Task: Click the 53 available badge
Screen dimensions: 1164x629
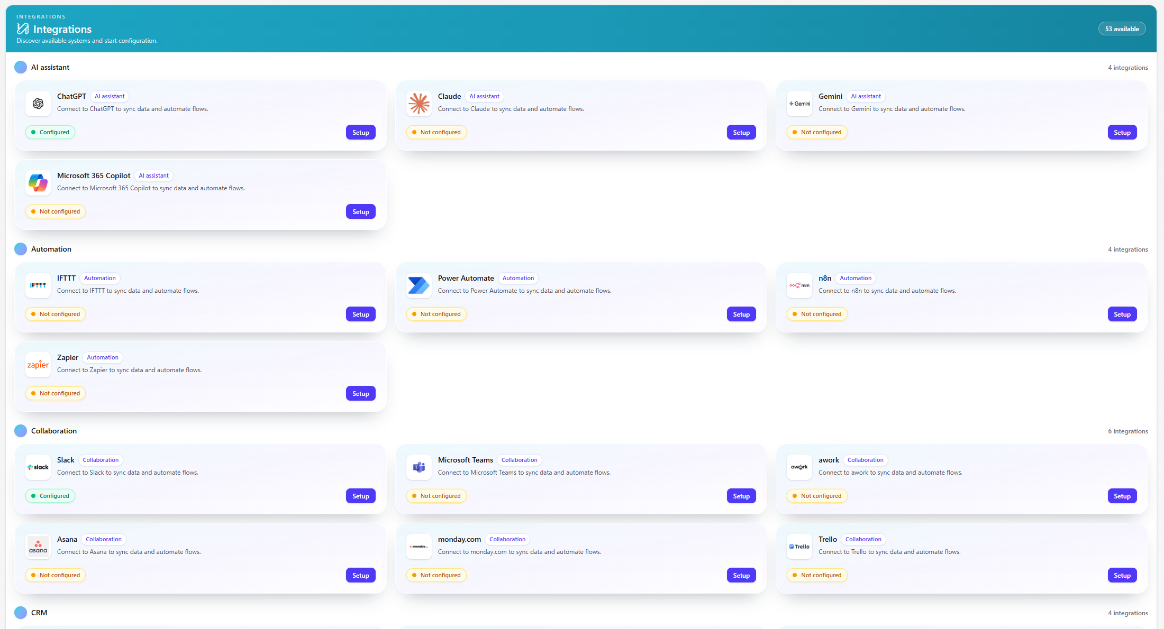Action: tap(1122, 29)
